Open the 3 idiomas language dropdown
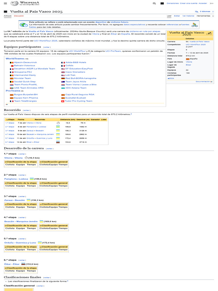218x291 pixels. click(x=204, y=11)
